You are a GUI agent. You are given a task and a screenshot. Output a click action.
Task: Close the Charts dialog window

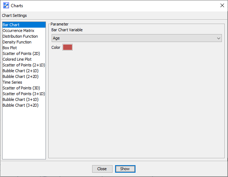(x=222, y=5)
